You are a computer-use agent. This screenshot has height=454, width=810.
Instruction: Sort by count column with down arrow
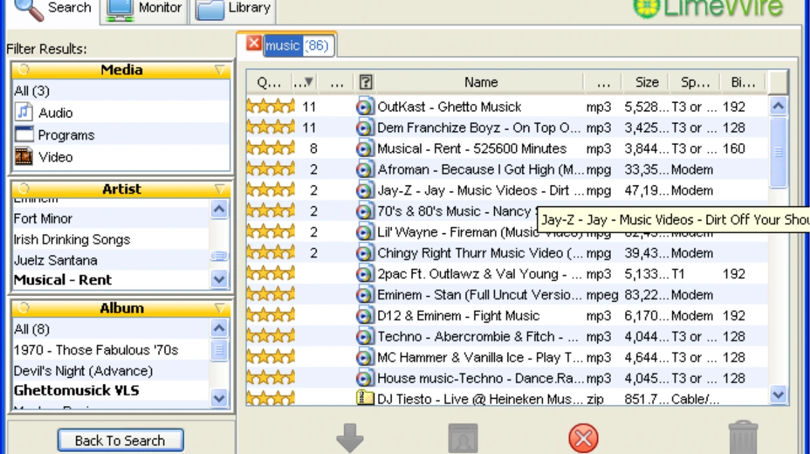click(304, 82)
